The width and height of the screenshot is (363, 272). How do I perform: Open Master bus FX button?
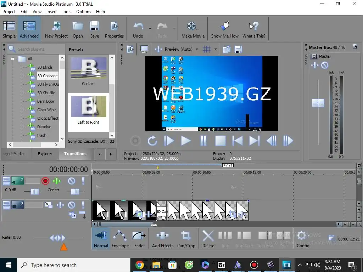coord(315,65)
